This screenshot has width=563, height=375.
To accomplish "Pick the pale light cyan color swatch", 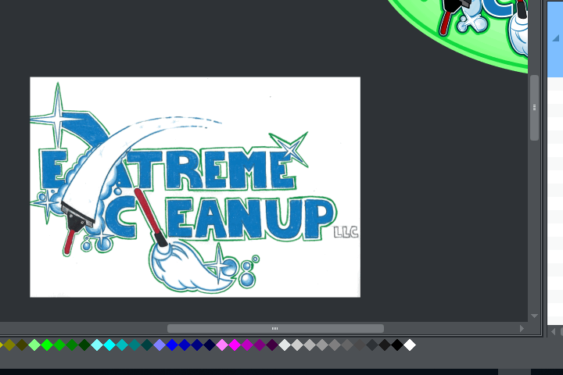I will point(97,345).
